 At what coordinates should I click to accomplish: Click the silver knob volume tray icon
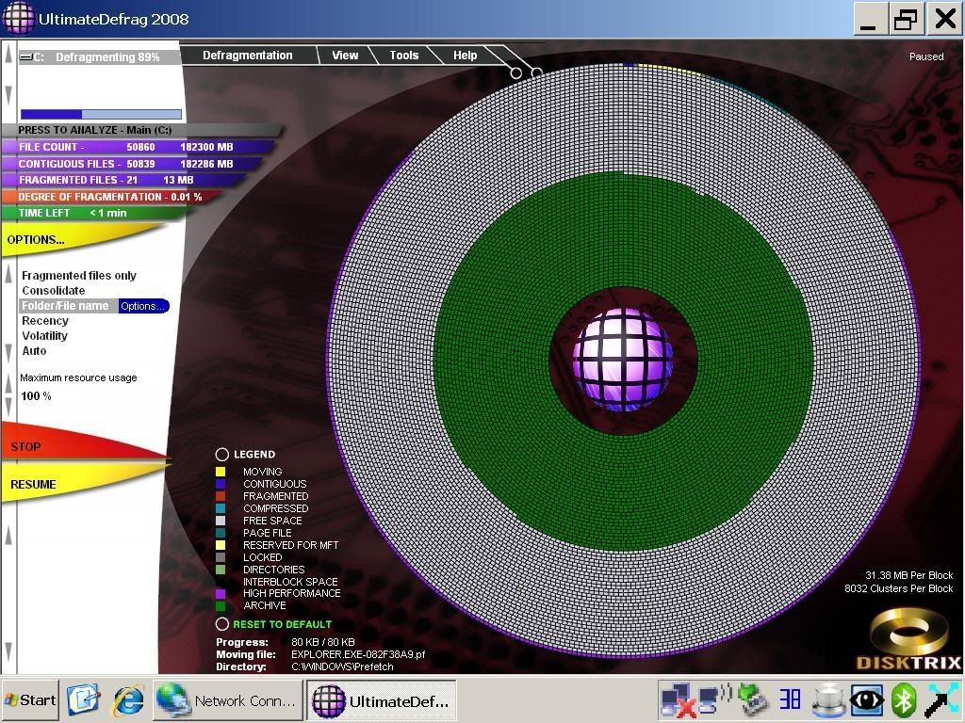point(828,699)
